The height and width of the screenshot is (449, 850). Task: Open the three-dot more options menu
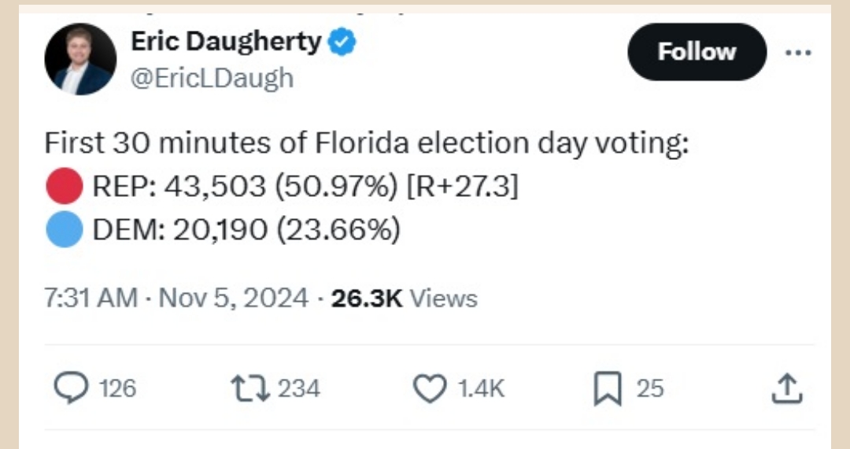pyautogui.click(x=799, y=52)
